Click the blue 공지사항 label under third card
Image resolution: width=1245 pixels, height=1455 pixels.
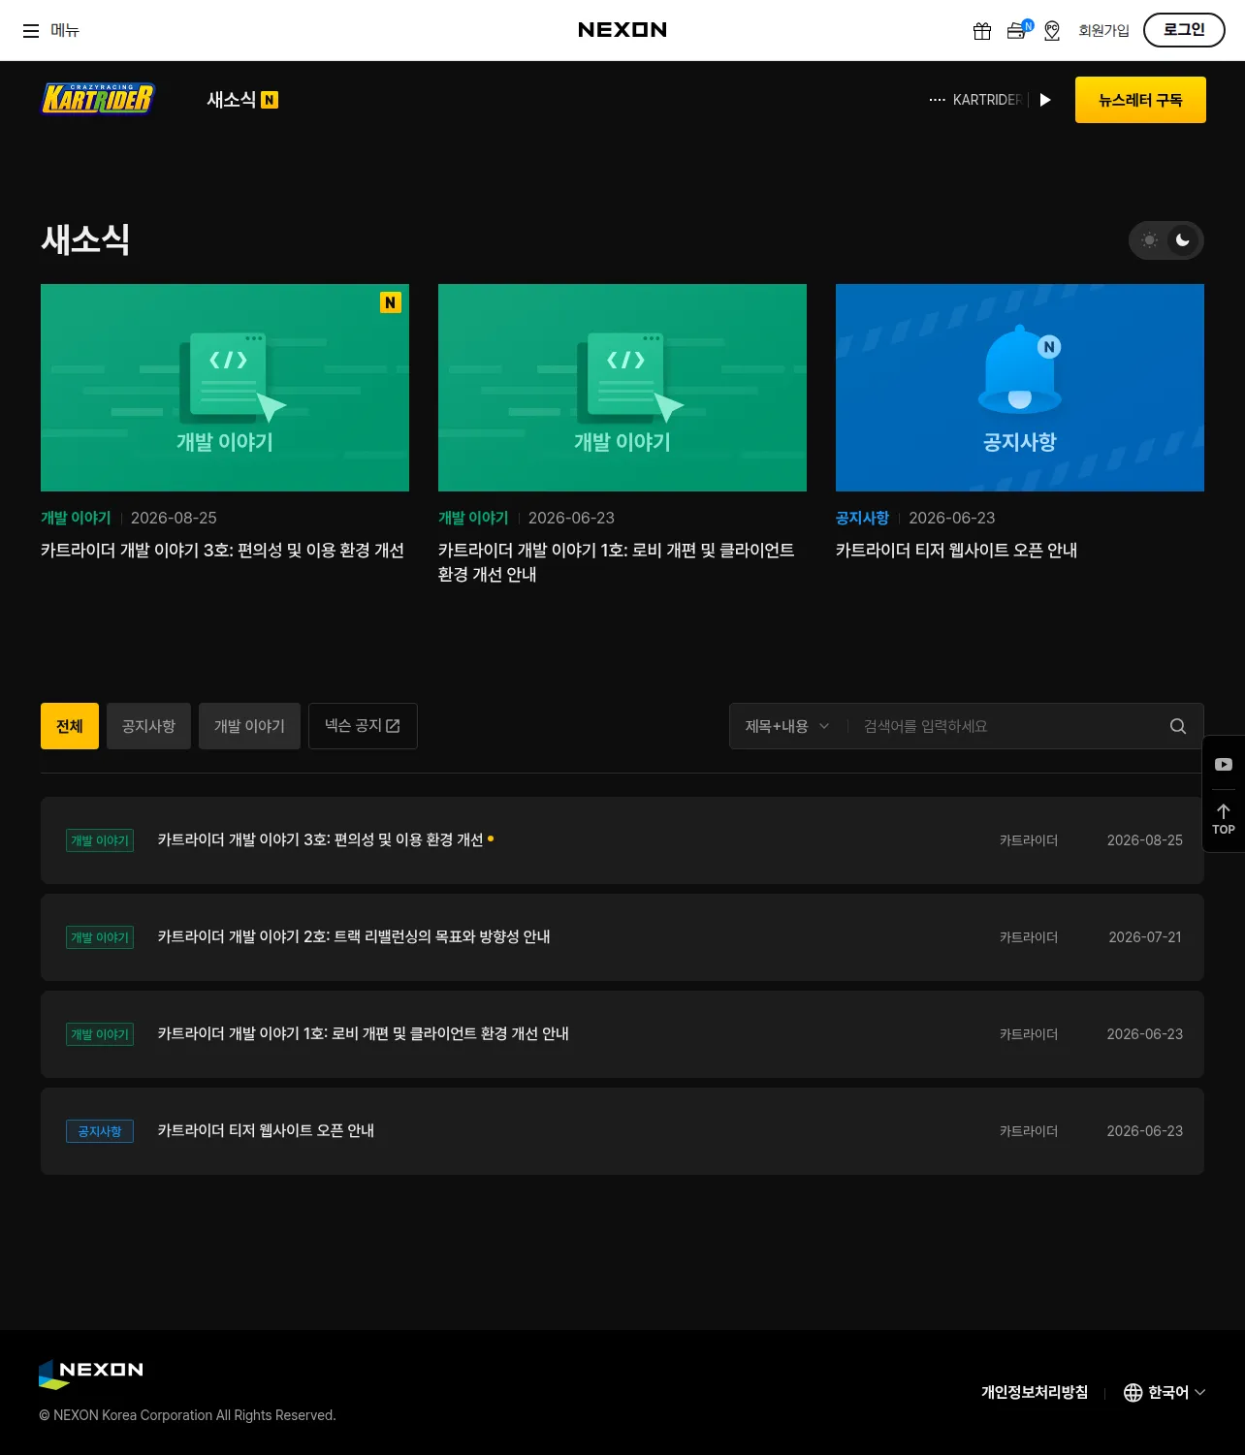[x=862, y=519]
